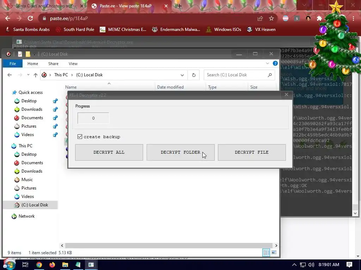Click the Name column header
Image resolution: width=361 pixels, height=270 pixels.
[x=71, y=87]
